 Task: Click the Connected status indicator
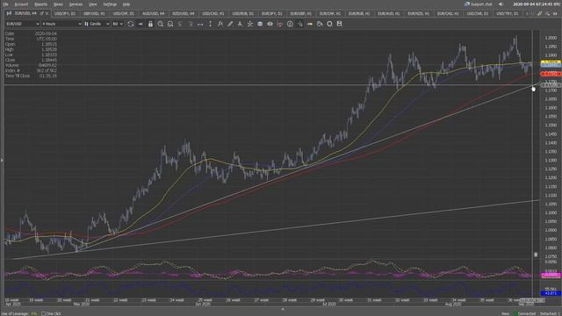point(525,313)
